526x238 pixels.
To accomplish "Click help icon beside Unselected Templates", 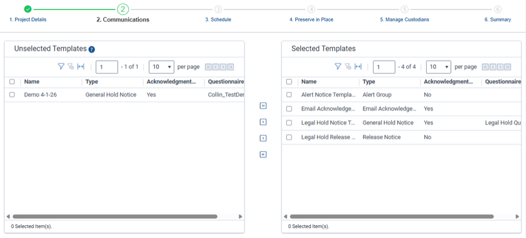I will tap(91, 49).
